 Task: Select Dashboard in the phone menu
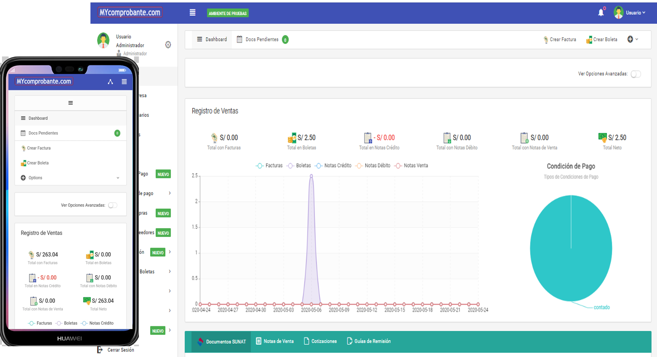click(71, 118)
